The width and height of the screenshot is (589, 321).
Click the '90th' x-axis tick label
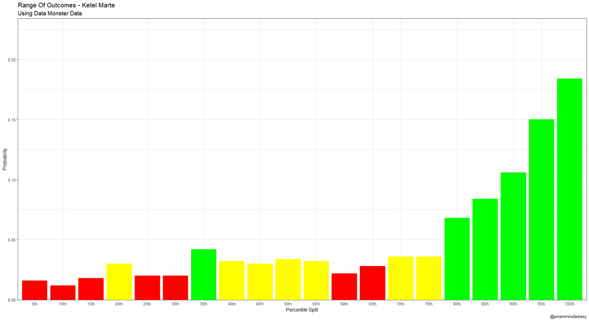[513, 304]
